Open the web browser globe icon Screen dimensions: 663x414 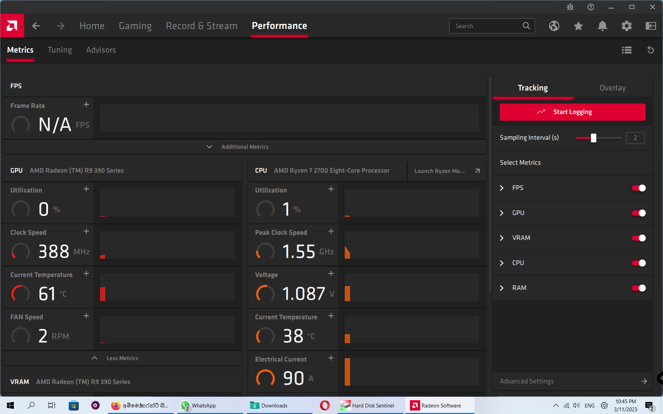pyautogui.click(x=554, y=26)
